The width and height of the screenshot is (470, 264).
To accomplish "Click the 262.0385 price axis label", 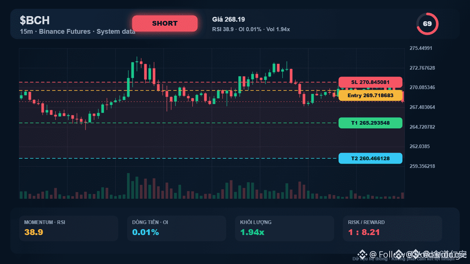I will click(419, 146).
